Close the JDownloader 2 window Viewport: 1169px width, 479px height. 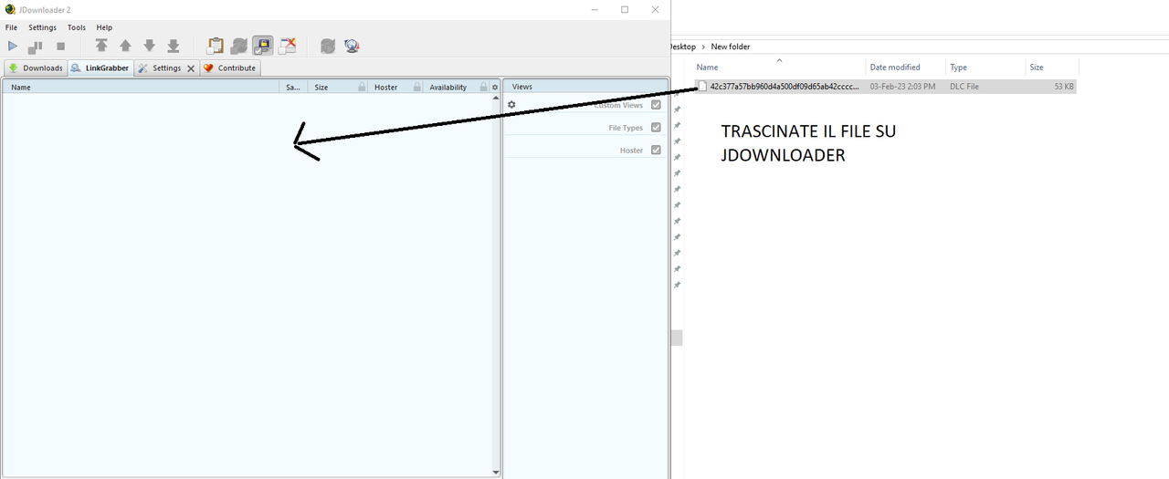click(x=655, y=9)
